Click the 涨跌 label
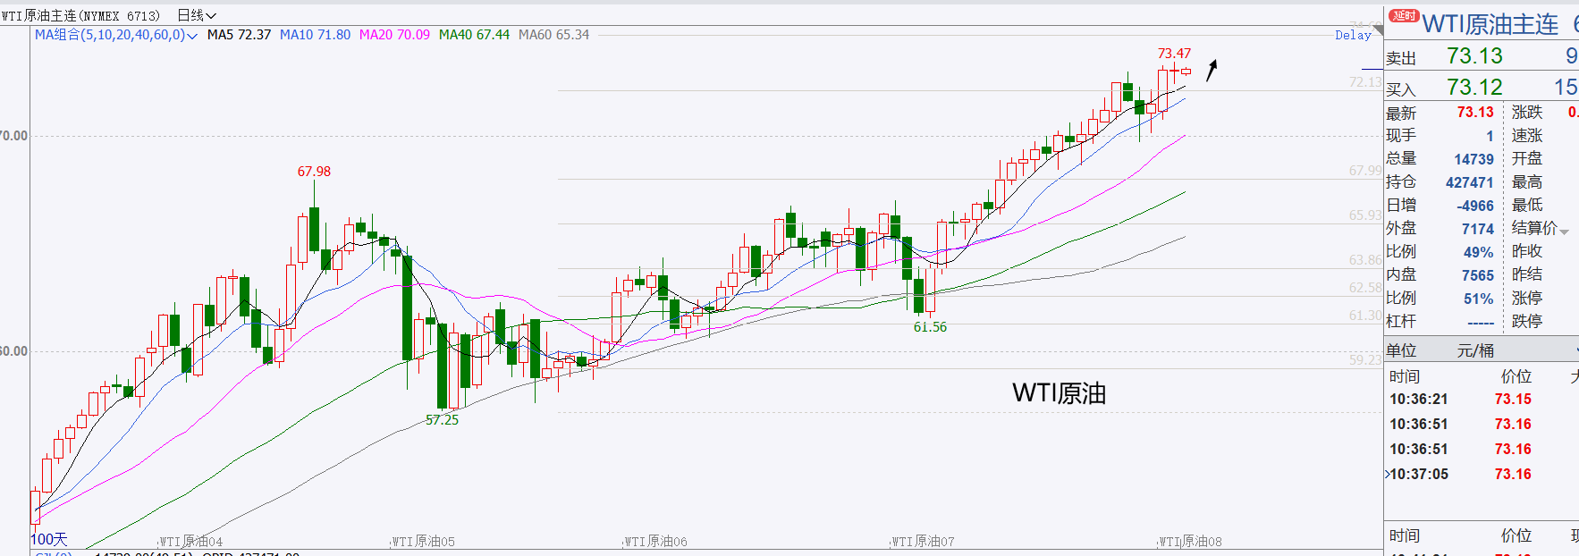The width and height of the screenshot is (1579, 556). pyautogui.click(x=1527, y=112)
